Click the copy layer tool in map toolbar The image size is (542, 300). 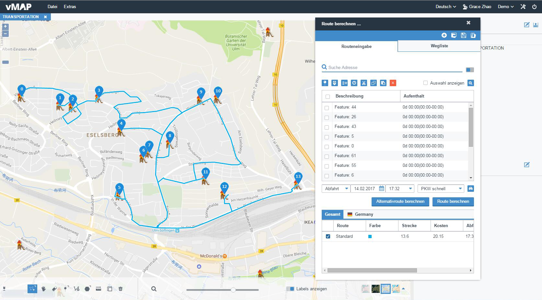(x=110, y=289)
